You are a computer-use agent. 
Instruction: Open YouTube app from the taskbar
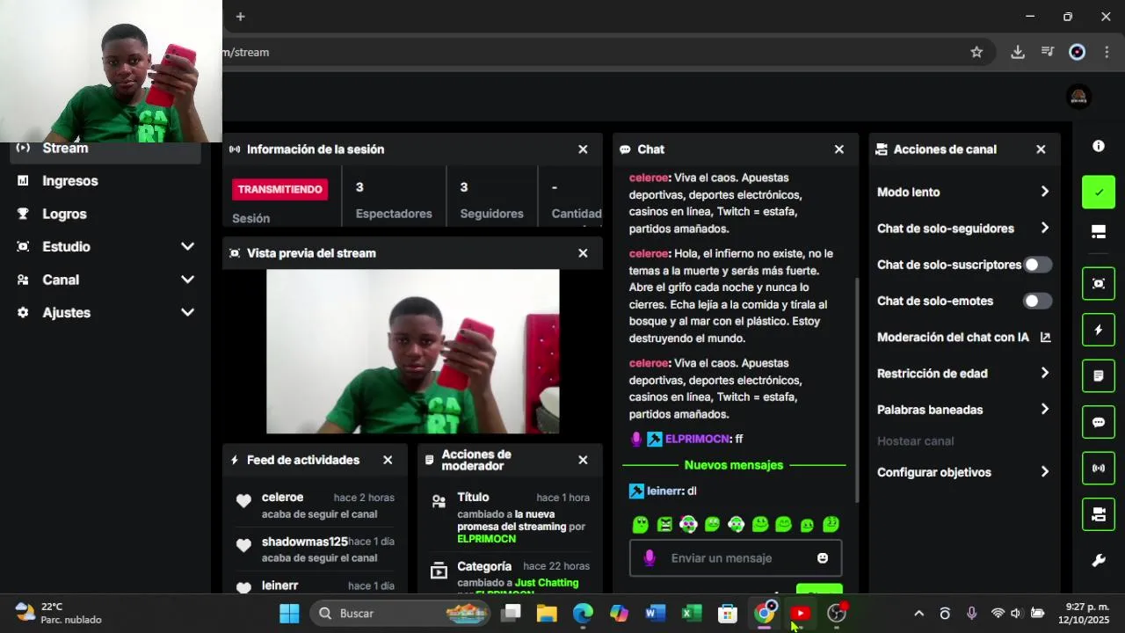(800, 614)
